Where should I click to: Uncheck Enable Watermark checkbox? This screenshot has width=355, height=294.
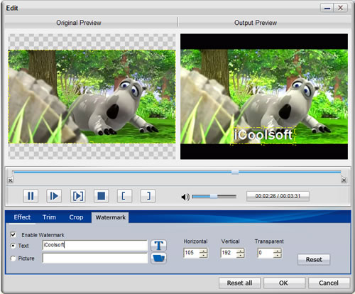tap(13, 234)
